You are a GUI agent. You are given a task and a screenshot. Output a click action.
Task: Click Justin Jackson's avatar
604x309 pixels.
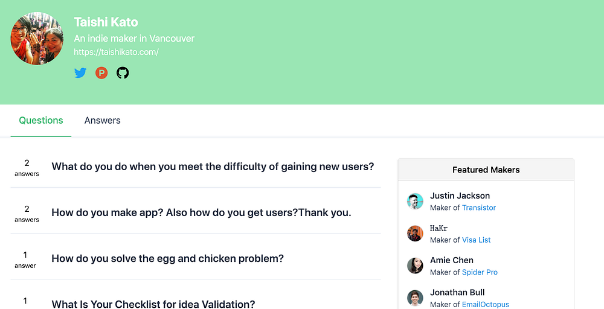pyautogui.click(x=415, y=201)
